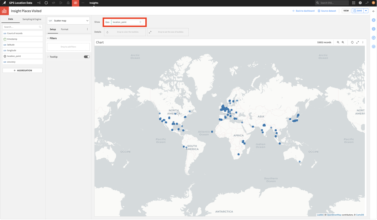Click the VIEW button
Image resolution: width=377 pixels, height=220 pixels.
click(x=346, y=11)
